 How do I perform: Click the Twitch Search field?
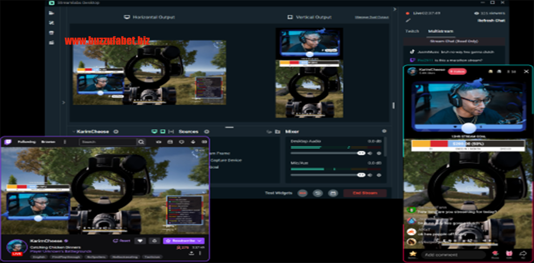pos(108,142)
